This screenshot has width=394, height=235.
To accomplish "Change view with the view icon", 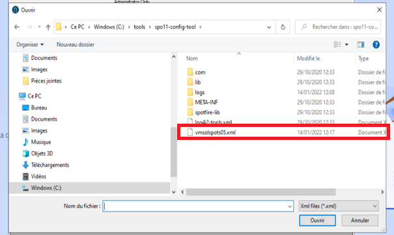I will [337, 45].
